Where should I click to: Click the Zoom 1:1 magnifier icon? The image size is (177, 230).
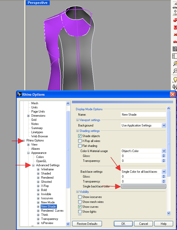point(175,70)
